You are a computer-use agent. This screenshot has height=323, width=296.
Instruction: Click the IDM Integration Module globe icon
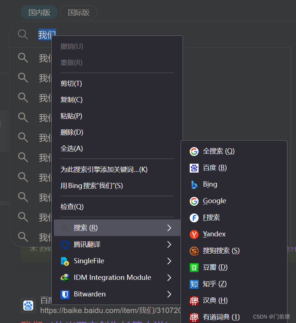[65, 278]
